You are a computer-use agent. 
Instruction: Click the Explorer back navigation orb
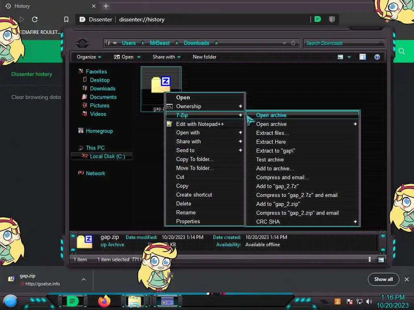tap(82, 43)
